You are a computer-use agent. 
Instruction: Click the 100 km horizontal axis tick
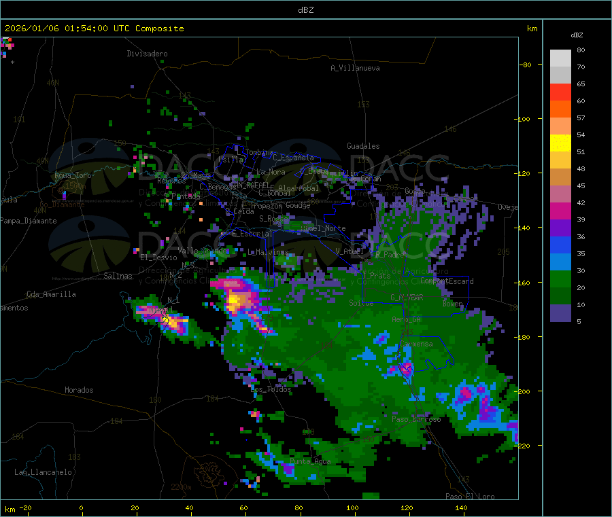coord(352,507)
